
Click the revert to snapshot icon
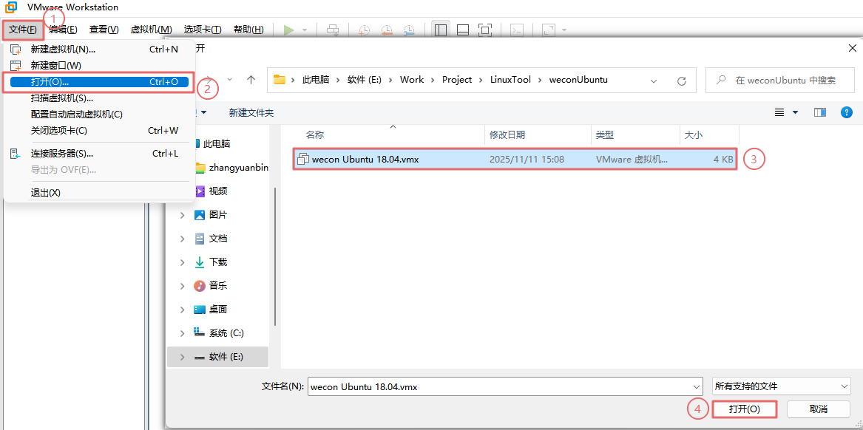387,30
